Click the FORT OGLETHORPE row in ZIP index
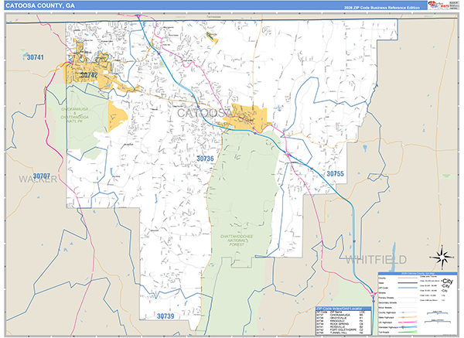 (343, 329)
